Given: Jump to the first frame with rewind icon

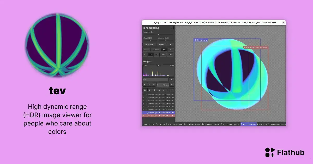Looking at the screenshot, I should coord(149,85).
